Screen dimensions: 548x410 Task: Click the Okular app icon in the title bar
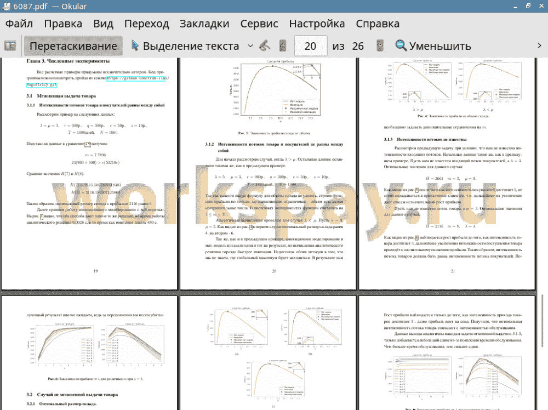tap(5, 6)
